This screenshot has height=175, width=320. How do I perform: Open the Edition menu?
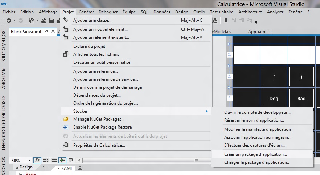(x=27, y=12)
